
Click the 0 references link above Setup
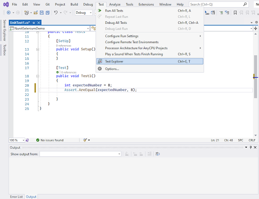64,46
